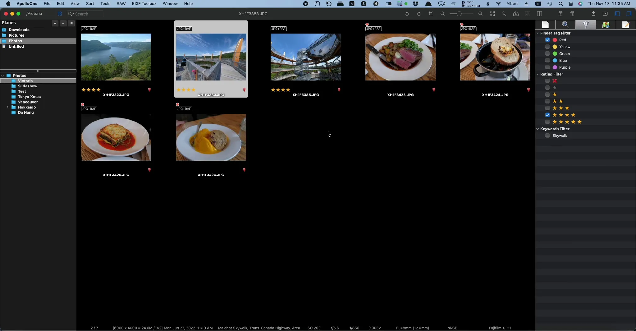Toggle the left sidebar panel
636x331 pixels.
617,14
